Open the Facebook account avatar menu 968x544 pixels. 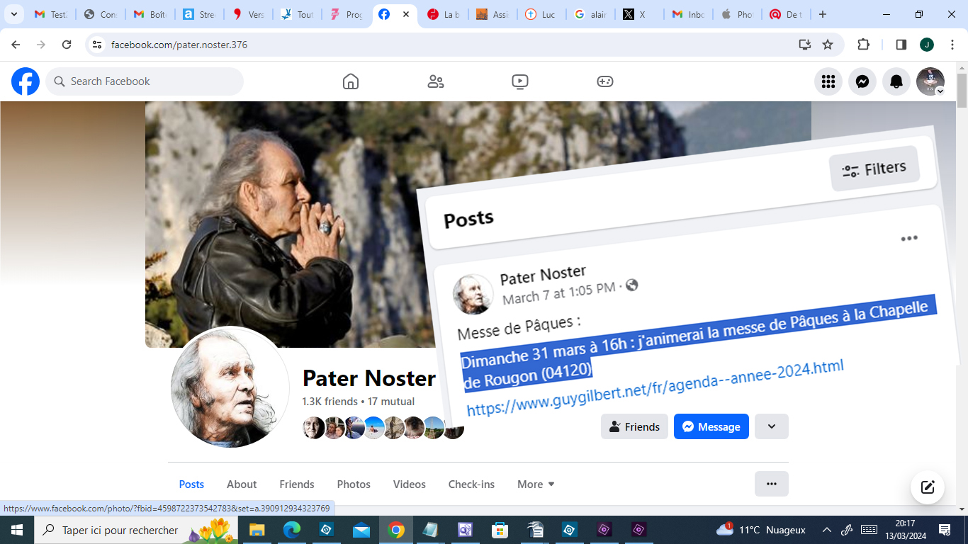[930, 81]
